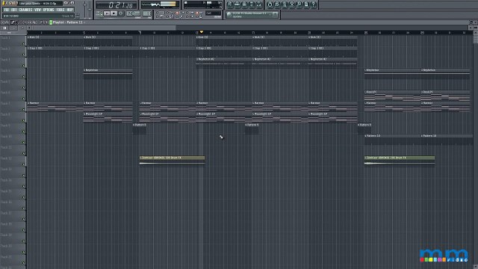This screenshot has width=478, height=269.
Task: Mute Track 1 with its green dot
Action: point(24,44)
